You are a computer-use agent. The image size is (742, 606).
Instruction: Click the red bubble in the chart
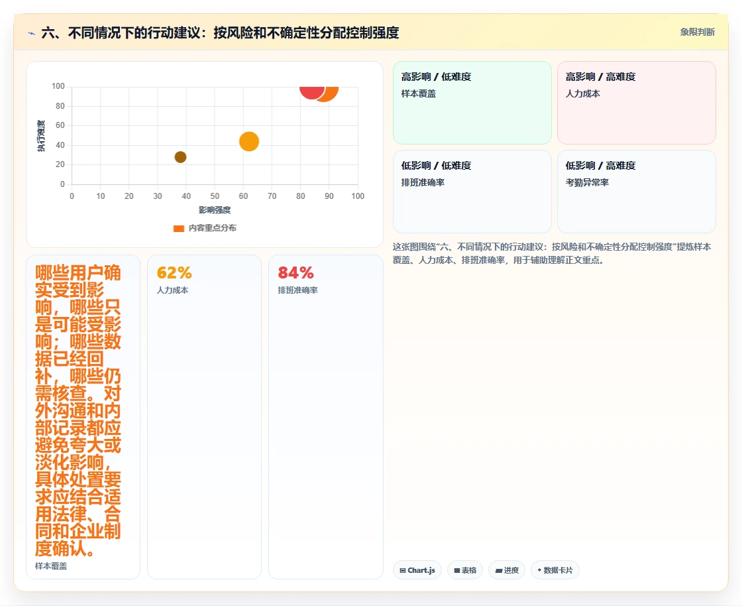click(x=311, y=91)
